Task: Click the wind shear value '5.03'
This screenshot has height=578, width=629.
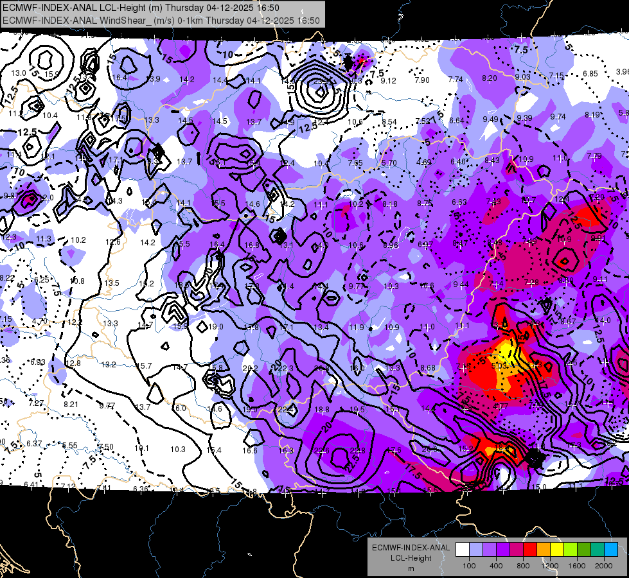Action: coord(499,366)
